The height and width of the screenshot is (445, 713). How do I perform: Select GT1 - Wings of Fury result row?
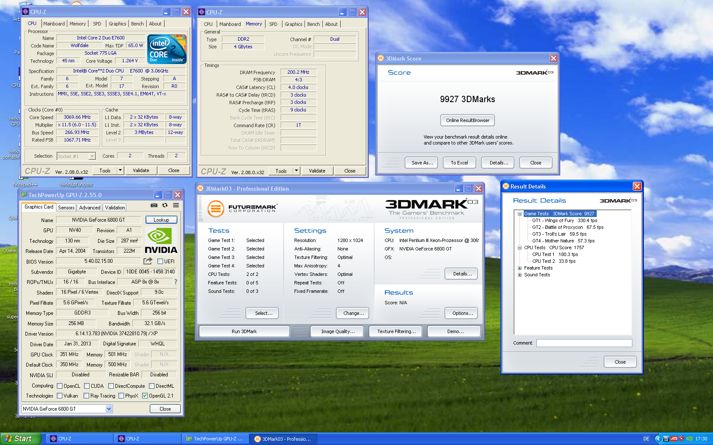click(564, 220)
